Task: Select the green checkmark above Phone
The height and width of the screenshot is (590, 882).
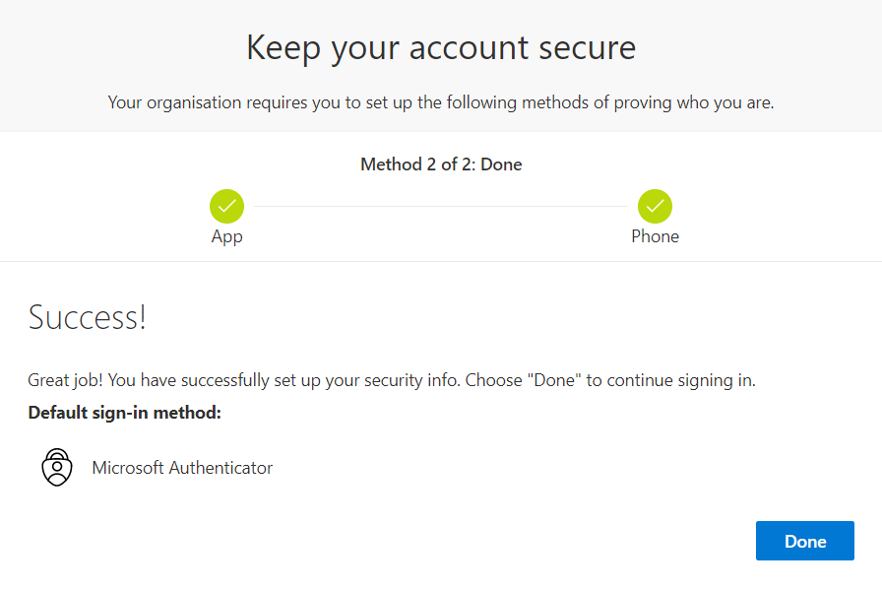Action: (655, 206)
